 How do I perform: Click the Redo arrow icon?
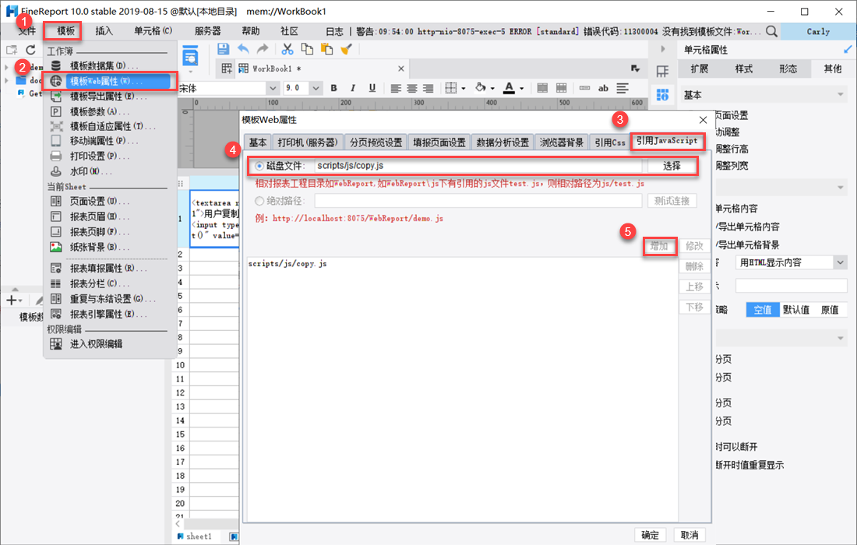coord(263,49)
